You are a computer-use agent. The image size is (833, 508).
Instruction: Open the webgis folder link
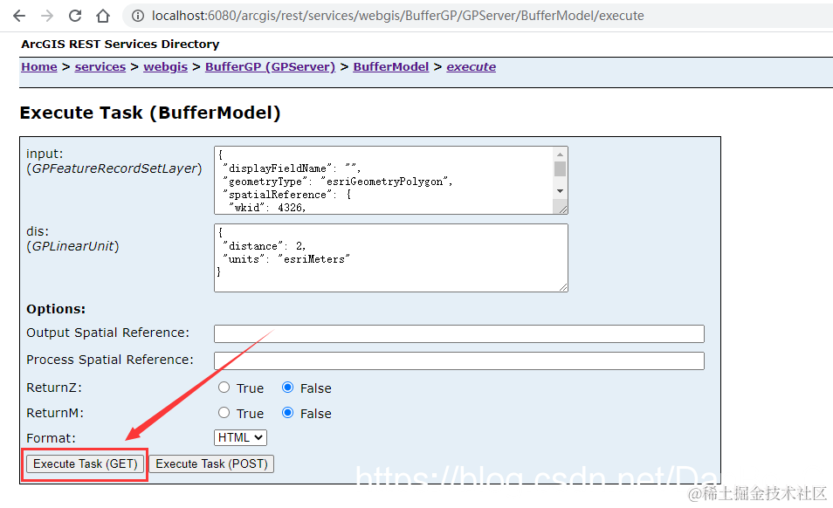click(x=165, y=67)
